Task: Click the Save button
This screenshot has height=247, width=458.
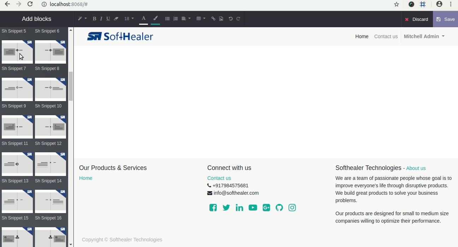Action: [x=445, y=19]
